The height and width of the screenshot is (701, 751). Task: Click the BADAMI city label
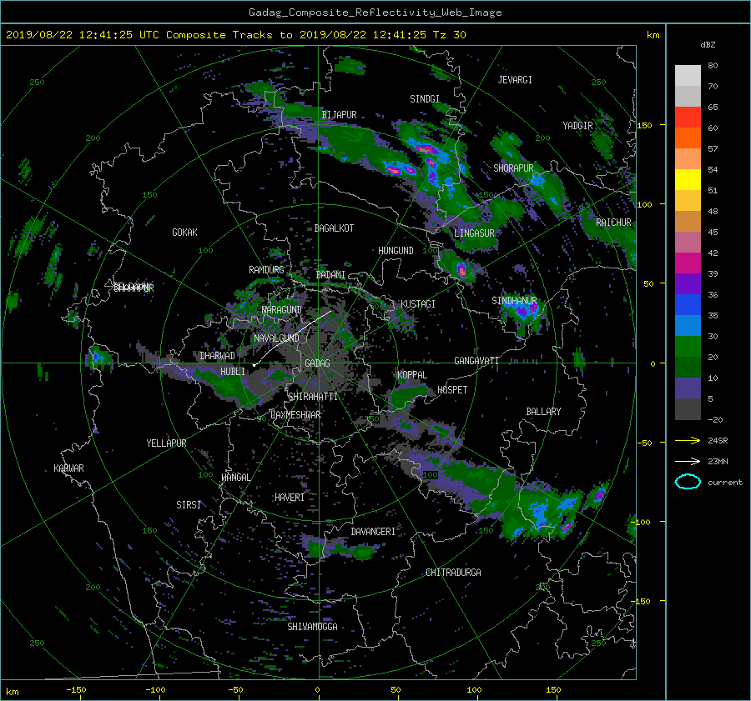[x=330, y=275]
